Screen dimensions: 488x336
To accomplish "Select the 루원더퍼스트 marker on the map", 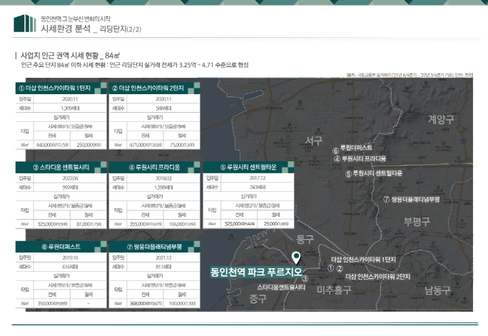I will (x=335, y=151).
